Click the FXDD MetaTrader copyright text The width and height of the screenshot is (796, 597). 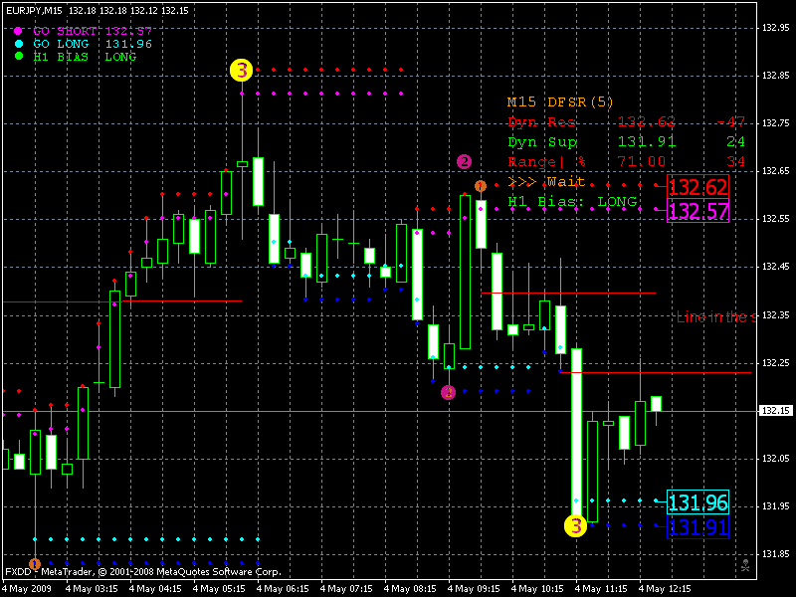(x=143, y=571)
